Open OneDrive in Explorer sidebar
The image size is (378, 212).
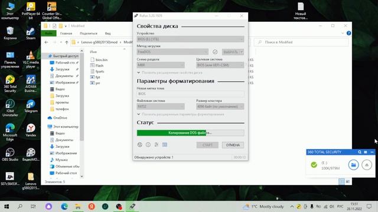click(58, 118)
